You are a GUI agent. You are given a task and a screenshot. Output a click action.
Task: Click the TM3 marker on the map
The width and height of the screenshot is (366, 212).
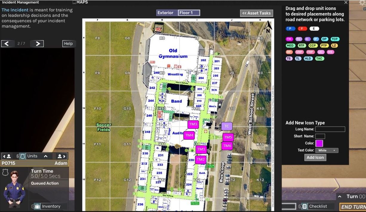coord(193,125)
